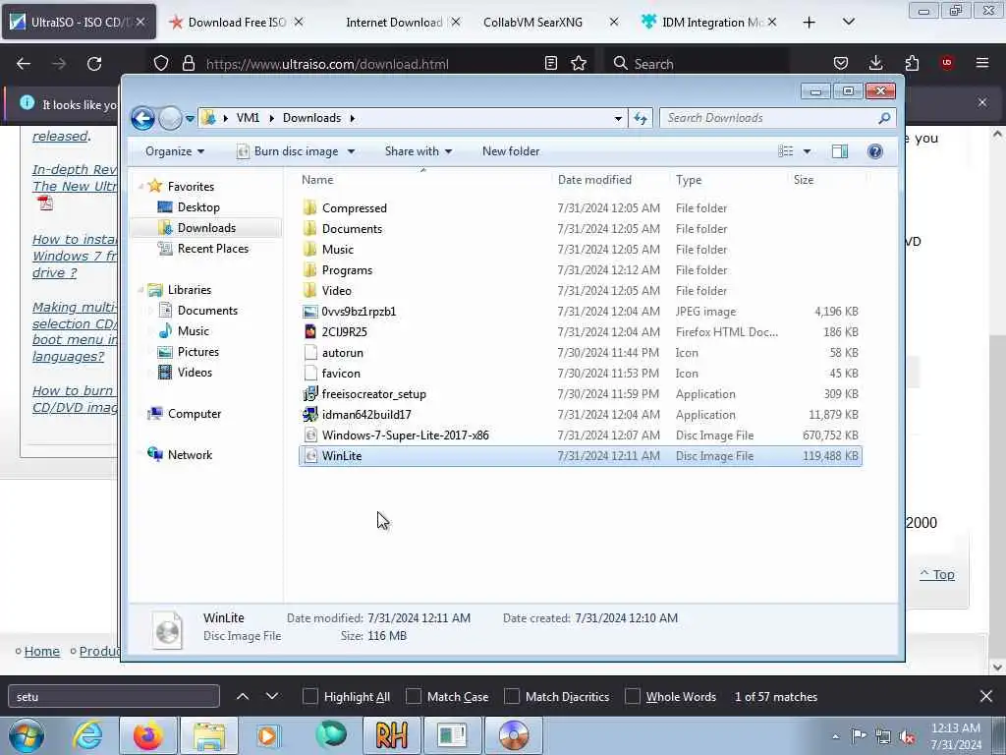Click the muted volume tray icon
The image size is (1006, 755).
click(x=907, y=737)
